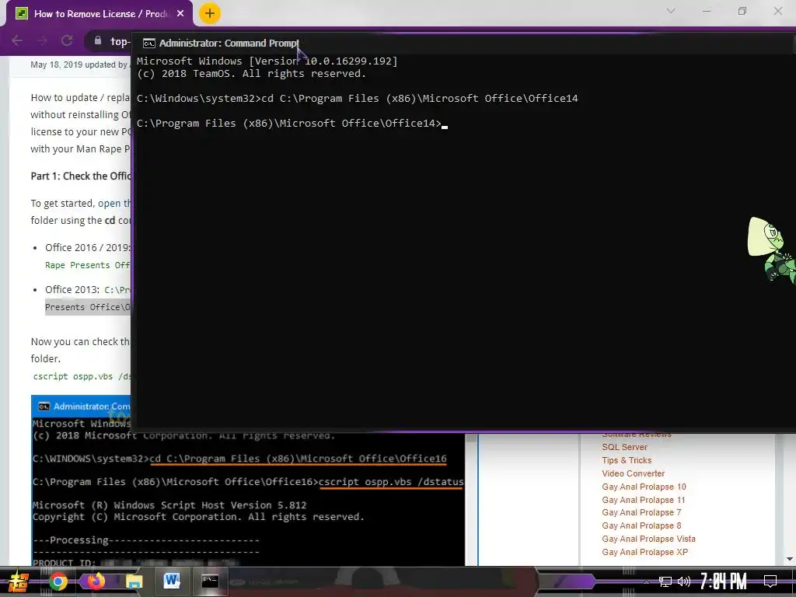Click the 'Part 1: Check the Offic' heading
Viewport: 796px width, 597px height.
click(80, 176)
